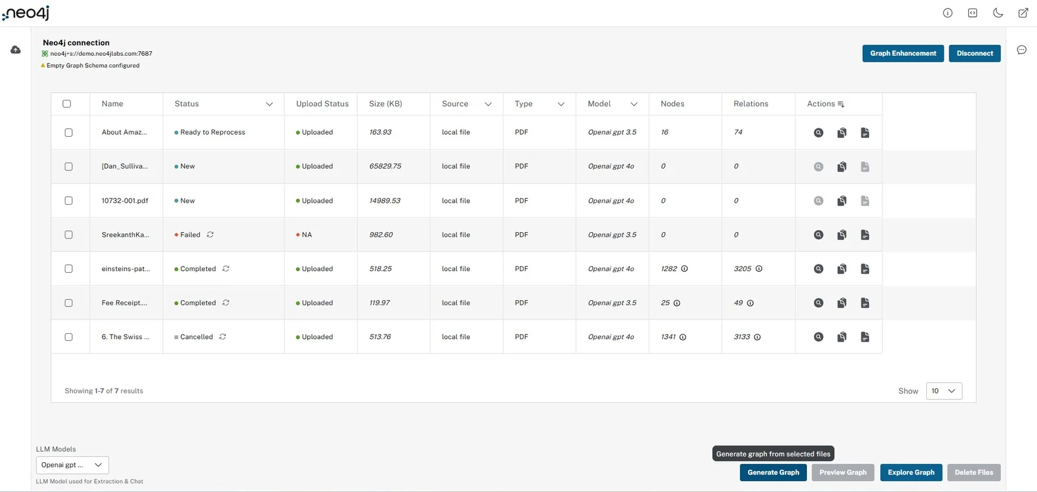Image resolution: width=1037 pixels, height=492 pixels.
Task: Open the Show rows-per-page dropdown
Action: (944, 391)
